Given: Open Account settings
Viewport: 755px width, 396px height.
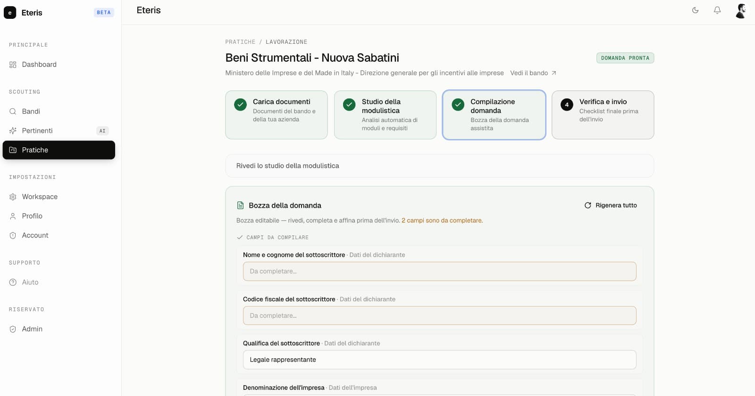Looking at the screenshot, I should tap(59, 235).
